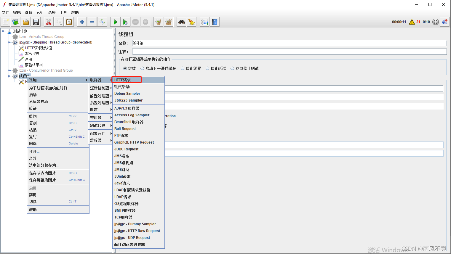This screenshot has height=254, width=451.
Task: Open Search with binoculars icon
Action: tap(182, 22)
